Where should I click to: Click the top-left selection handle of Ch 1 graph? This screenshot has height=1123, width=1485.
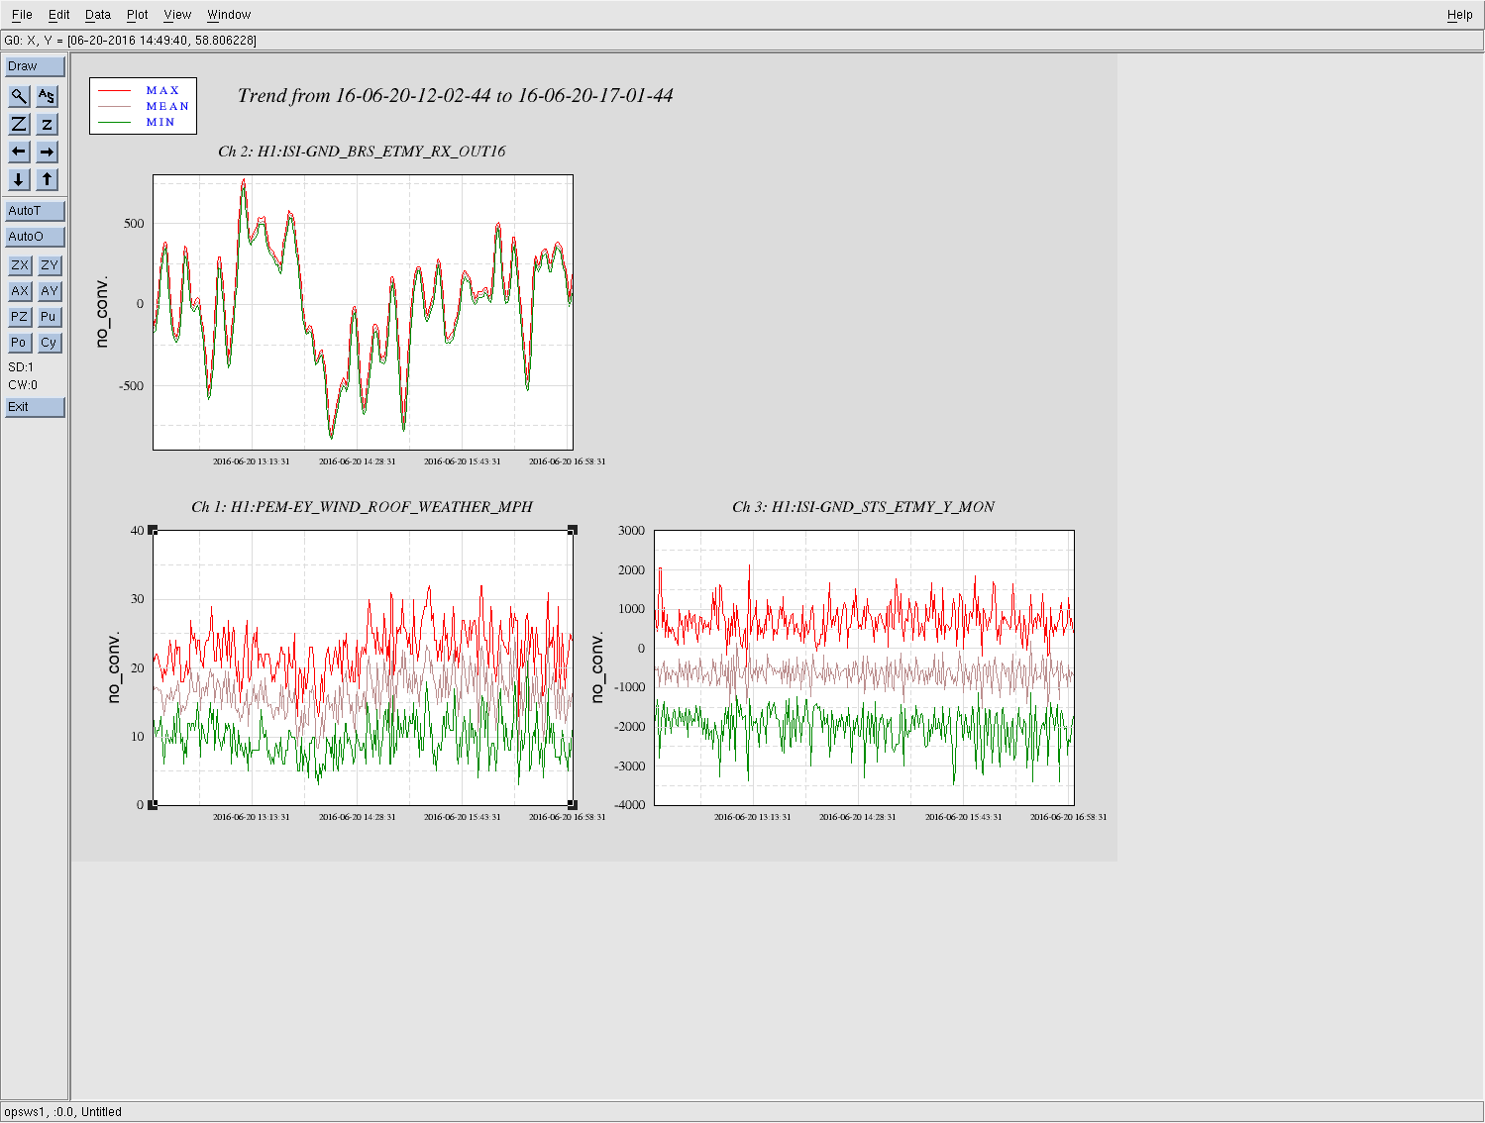click(x=153, y=531)
